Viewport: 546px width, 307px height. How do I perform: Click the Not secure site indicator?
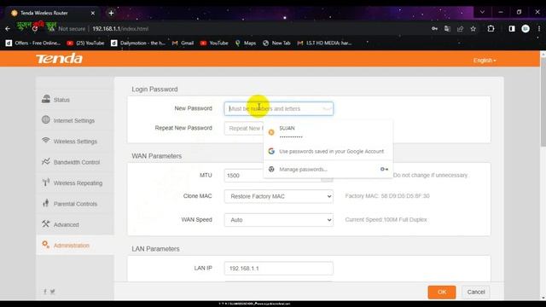pos(68,28)
